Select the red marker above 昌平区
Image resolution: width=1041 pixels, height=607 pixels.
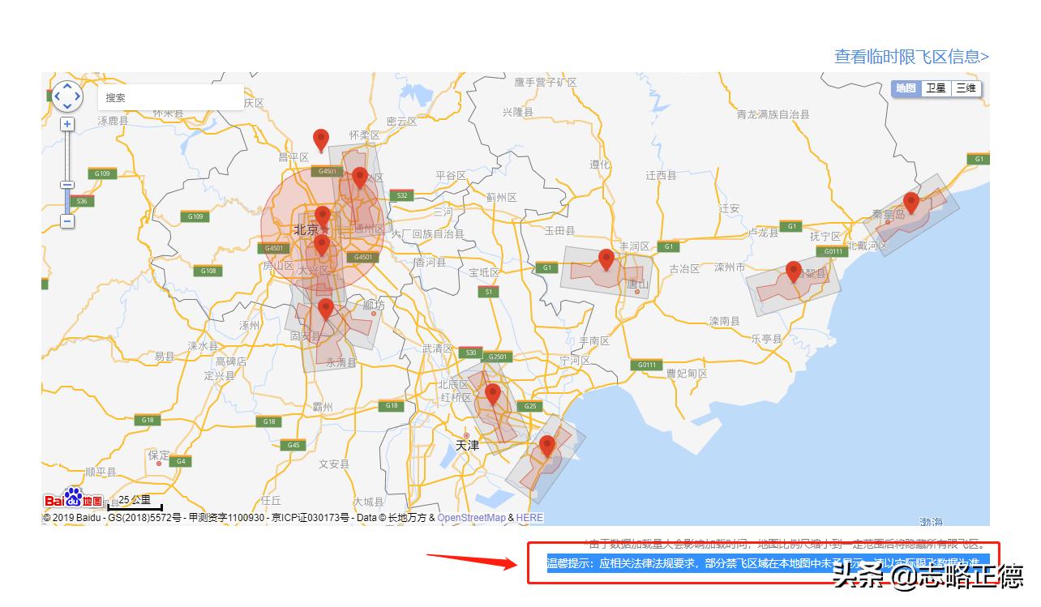(321, 139)
